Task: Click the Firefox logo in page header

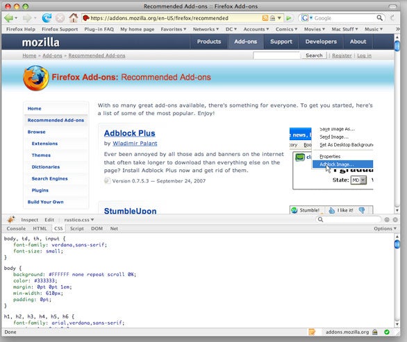Action: (x=36, y=78)
